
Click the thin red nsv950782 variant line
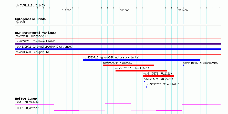pos(118,38)
